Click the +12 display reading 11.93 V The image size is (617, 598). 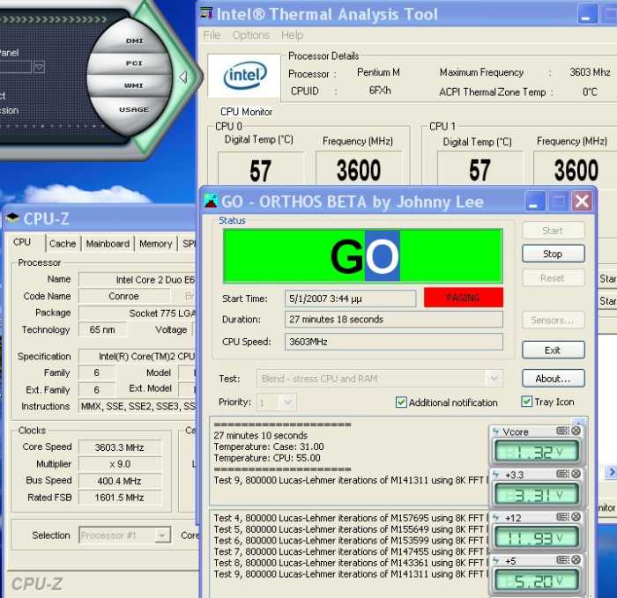(x=536, y=537)
